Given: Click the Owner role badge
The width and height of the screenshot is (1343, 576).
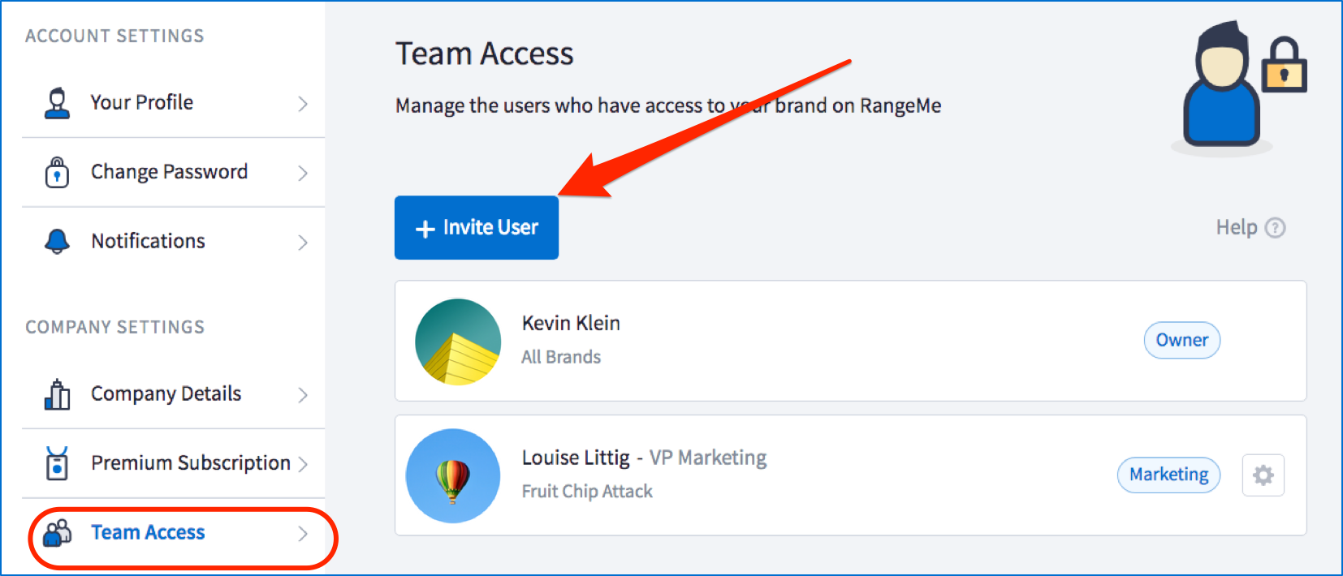Looking at the screenshot, I should [1181, 340].
